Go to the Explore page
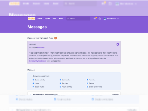This screenshot has width=148, height=111. tap(47, 18)
